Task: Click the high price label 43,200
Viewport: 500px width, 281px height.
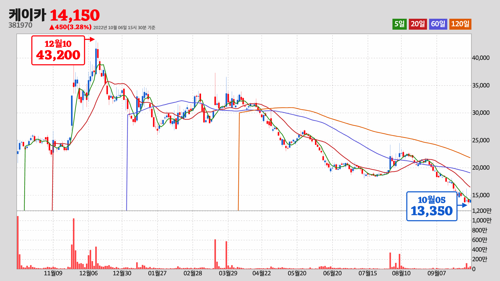Action: coord(58,55)
